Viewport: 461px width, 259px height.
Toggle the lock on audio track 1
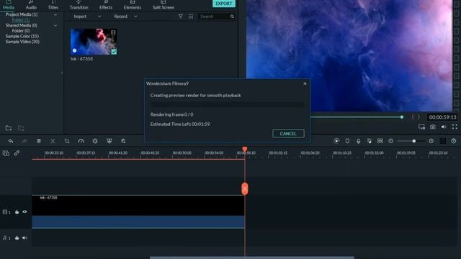(x=17, y=238)
